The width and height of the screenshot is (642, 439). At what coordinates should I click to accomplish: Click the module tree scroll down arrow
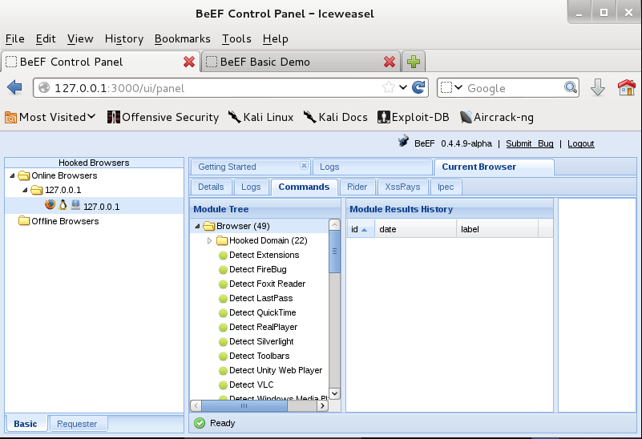tap(334, 393)
